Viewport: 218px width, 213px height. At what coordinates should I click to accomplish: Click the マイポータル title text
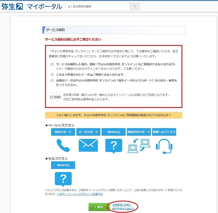[45, 7]
